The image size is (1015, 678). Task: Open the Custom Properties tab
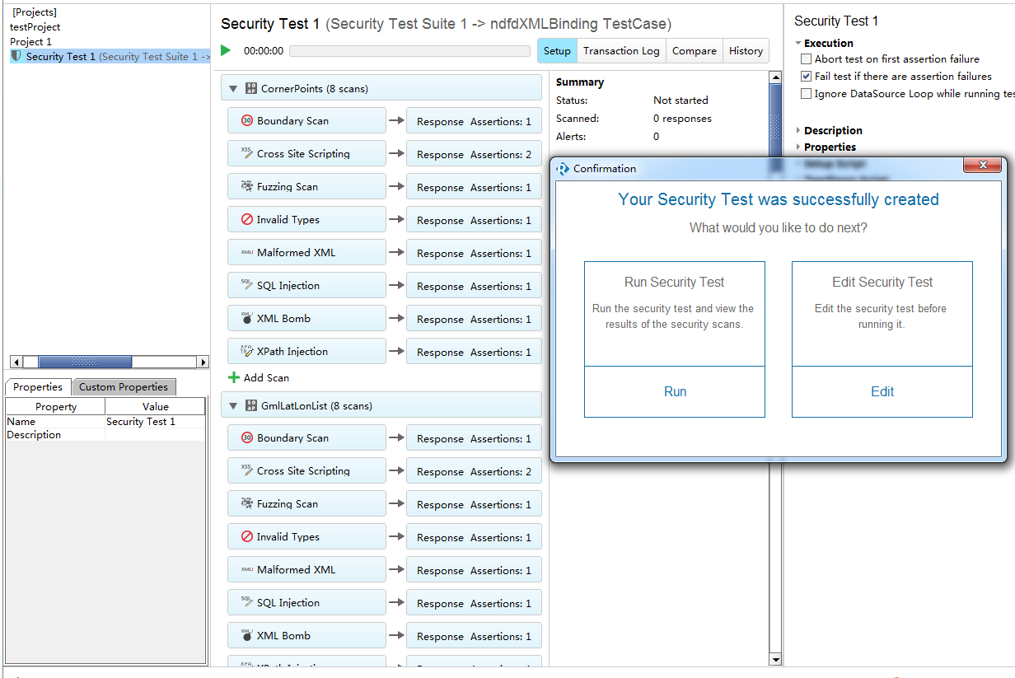123,387
